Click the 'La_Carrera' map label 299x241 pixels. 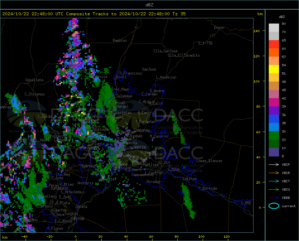pyautogui.click(x=41, y=172)
